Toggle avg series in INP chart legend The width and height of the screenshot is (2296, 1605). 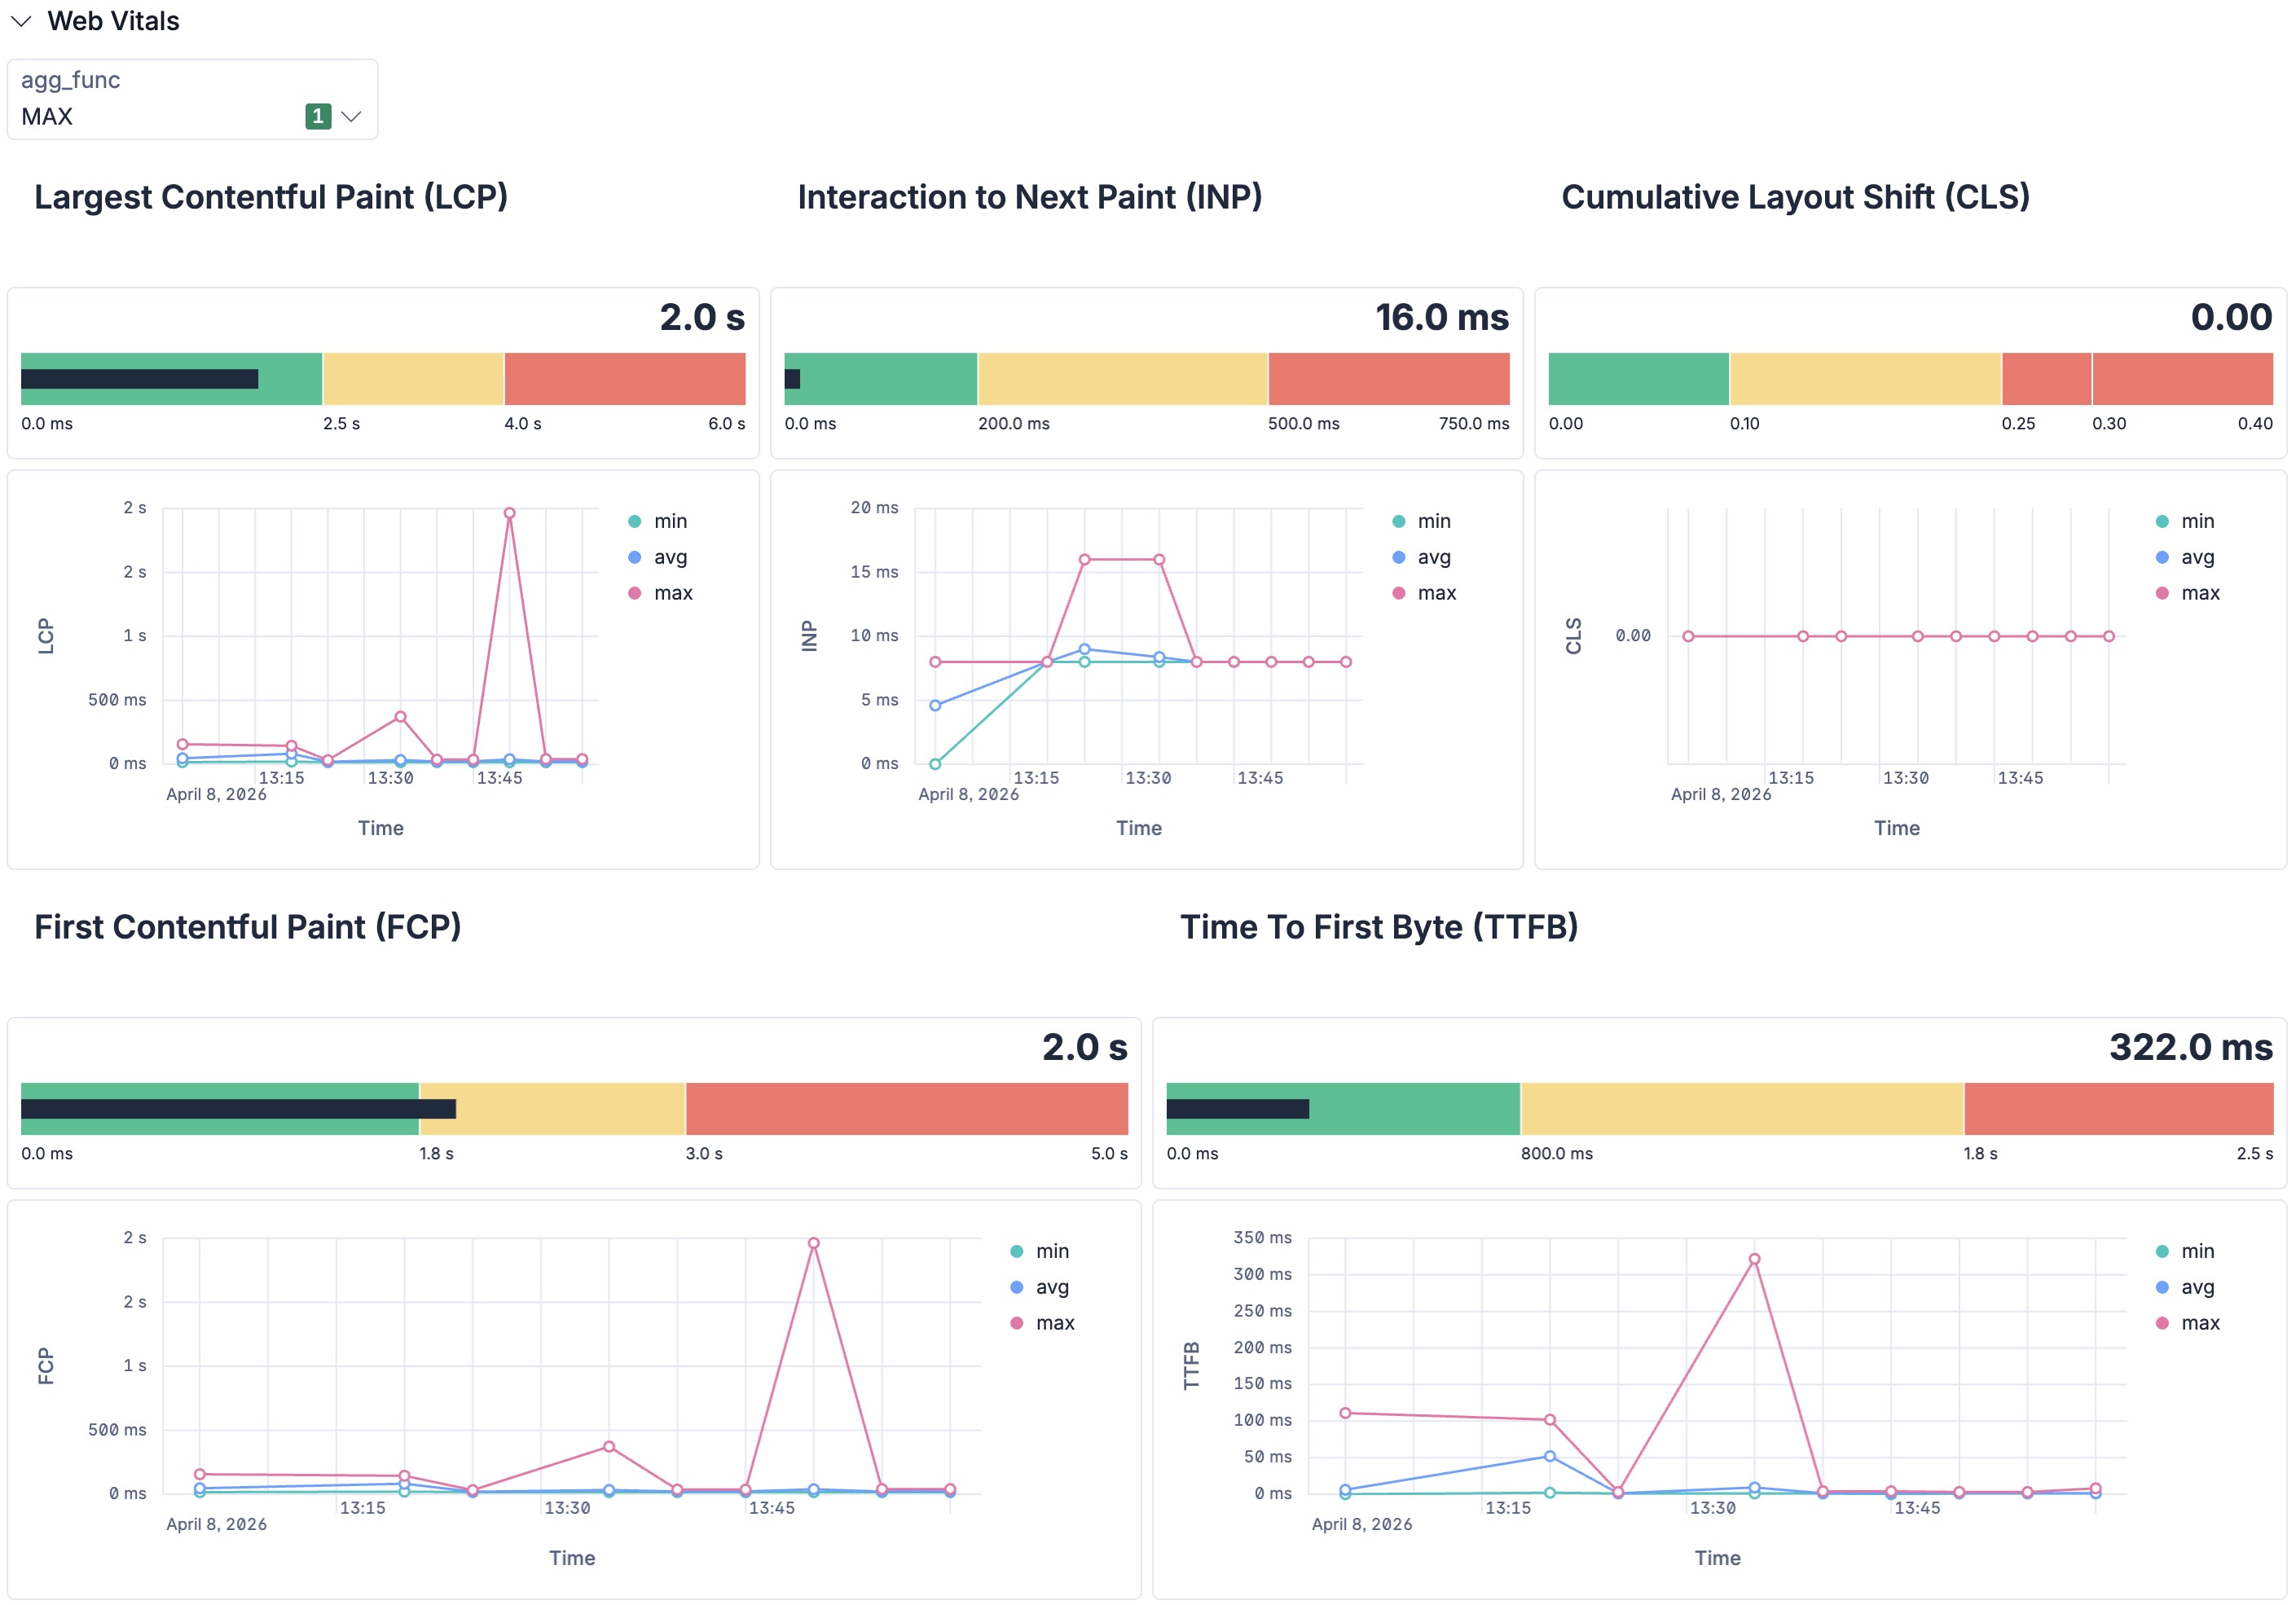point(1421,557)
